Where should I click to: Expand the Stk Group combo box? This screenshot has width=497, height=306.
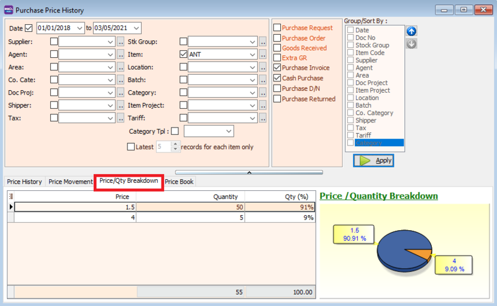(x=252, y=42)
